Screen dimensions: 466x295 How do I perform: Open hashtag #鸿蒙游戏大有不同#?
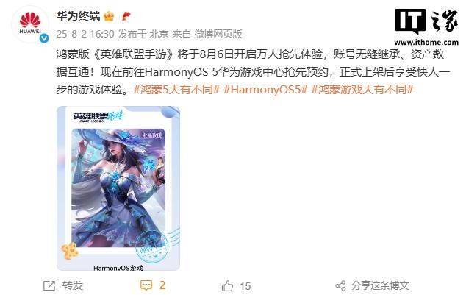(x=362, y=89)
